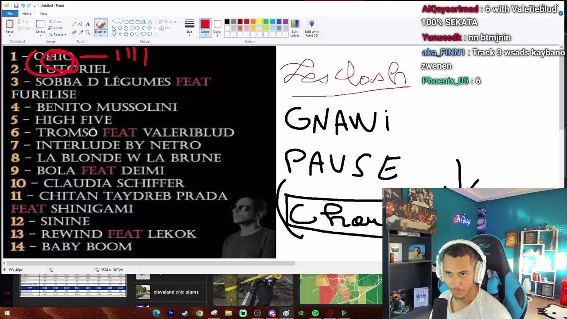Open the shape Outline dropdown
567x319 pixels.
(x=168, y=22)
